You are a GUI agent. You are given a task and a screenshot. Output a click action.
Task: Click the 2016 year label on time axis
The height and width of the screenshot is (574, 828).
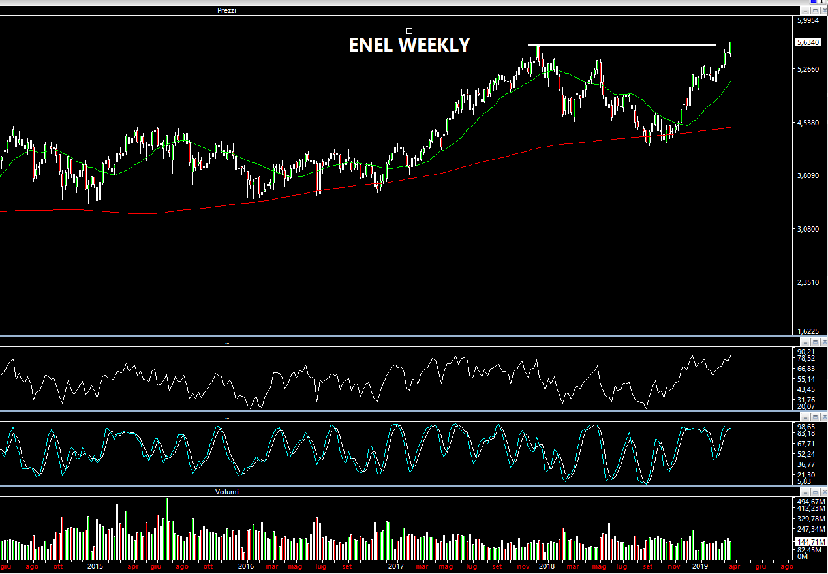pyautogui.click(x=246, y=567)
